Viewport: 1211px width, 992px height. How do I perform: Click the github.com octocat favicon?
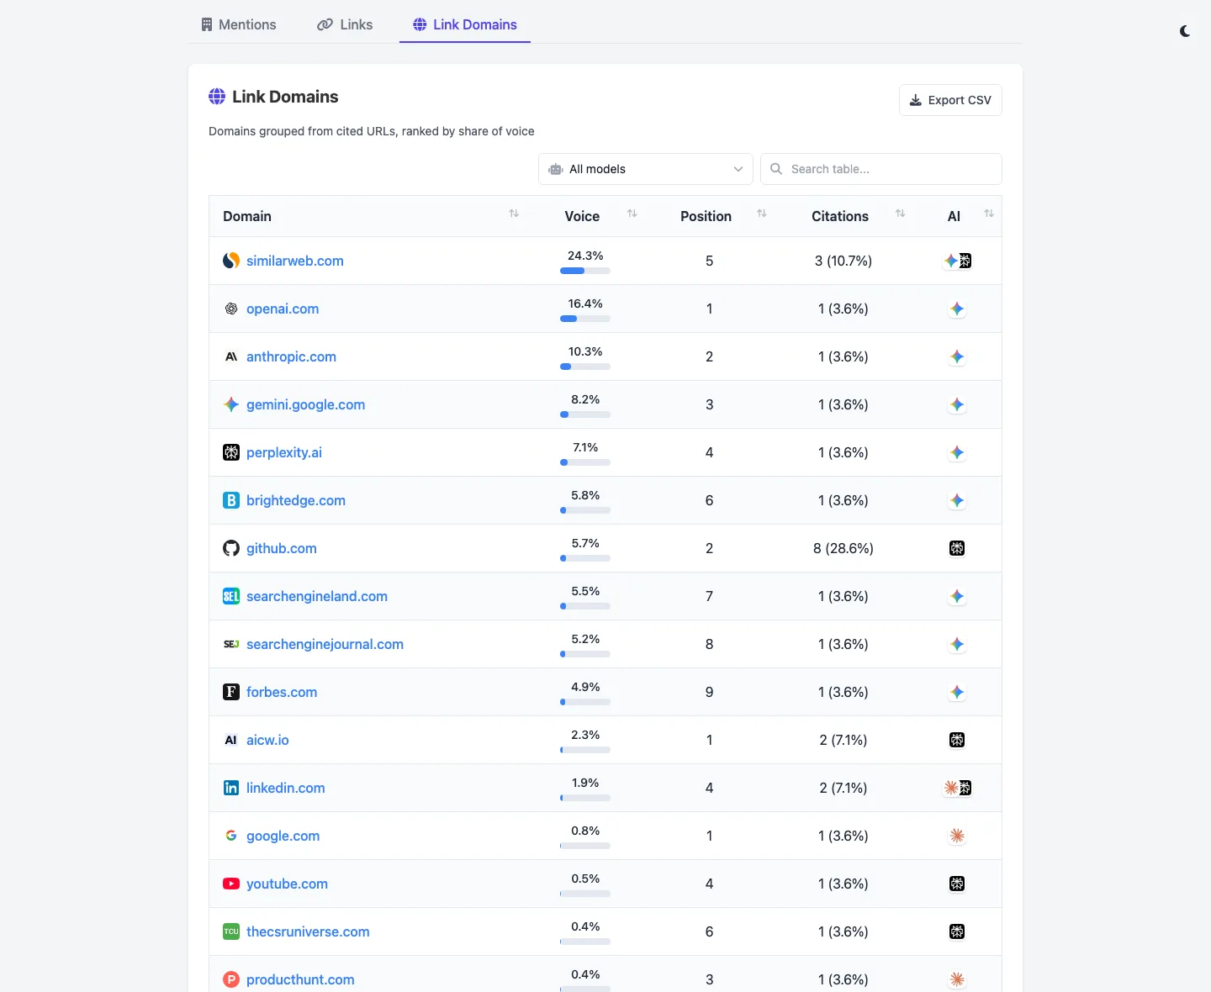point(231,548)
